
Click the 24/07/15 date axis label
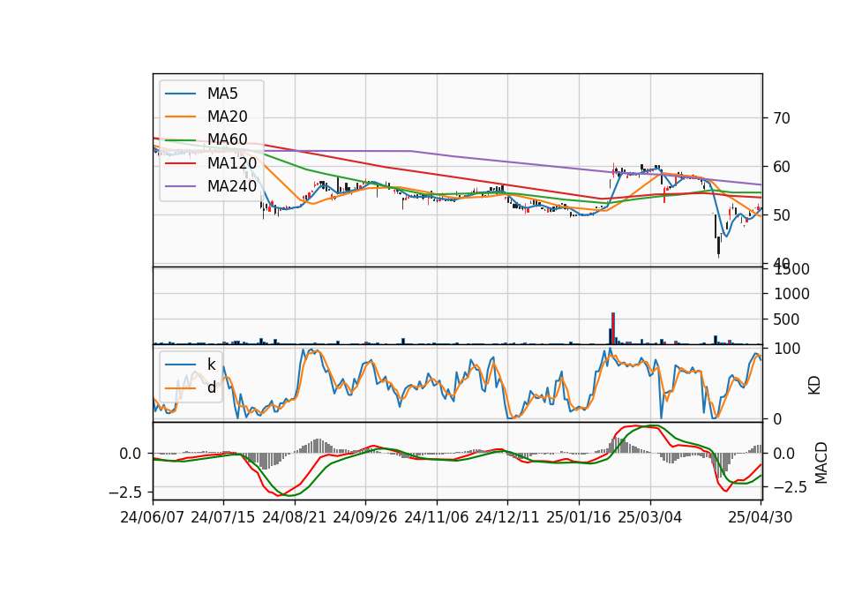click(x=222, y=517)
